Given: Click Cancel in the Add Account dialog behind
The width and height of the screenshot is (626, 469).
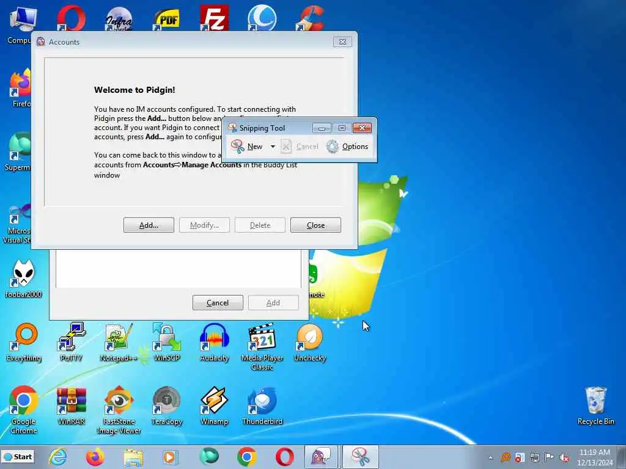Looking at the screenshot, I should (x=218, y=303).
